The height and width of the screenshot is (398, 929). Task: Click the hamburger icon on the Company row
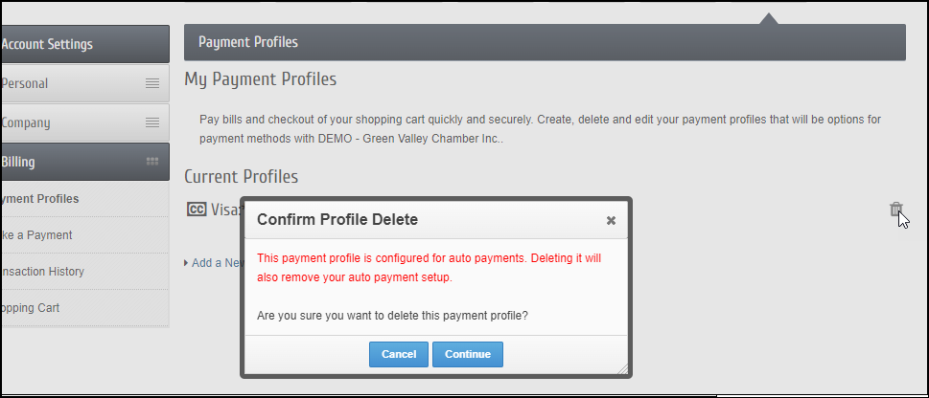coord(152,122)
